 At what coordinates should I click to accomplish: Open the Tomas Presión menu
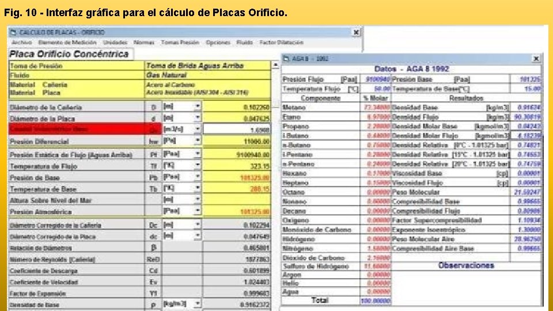[x=180, y=42]
